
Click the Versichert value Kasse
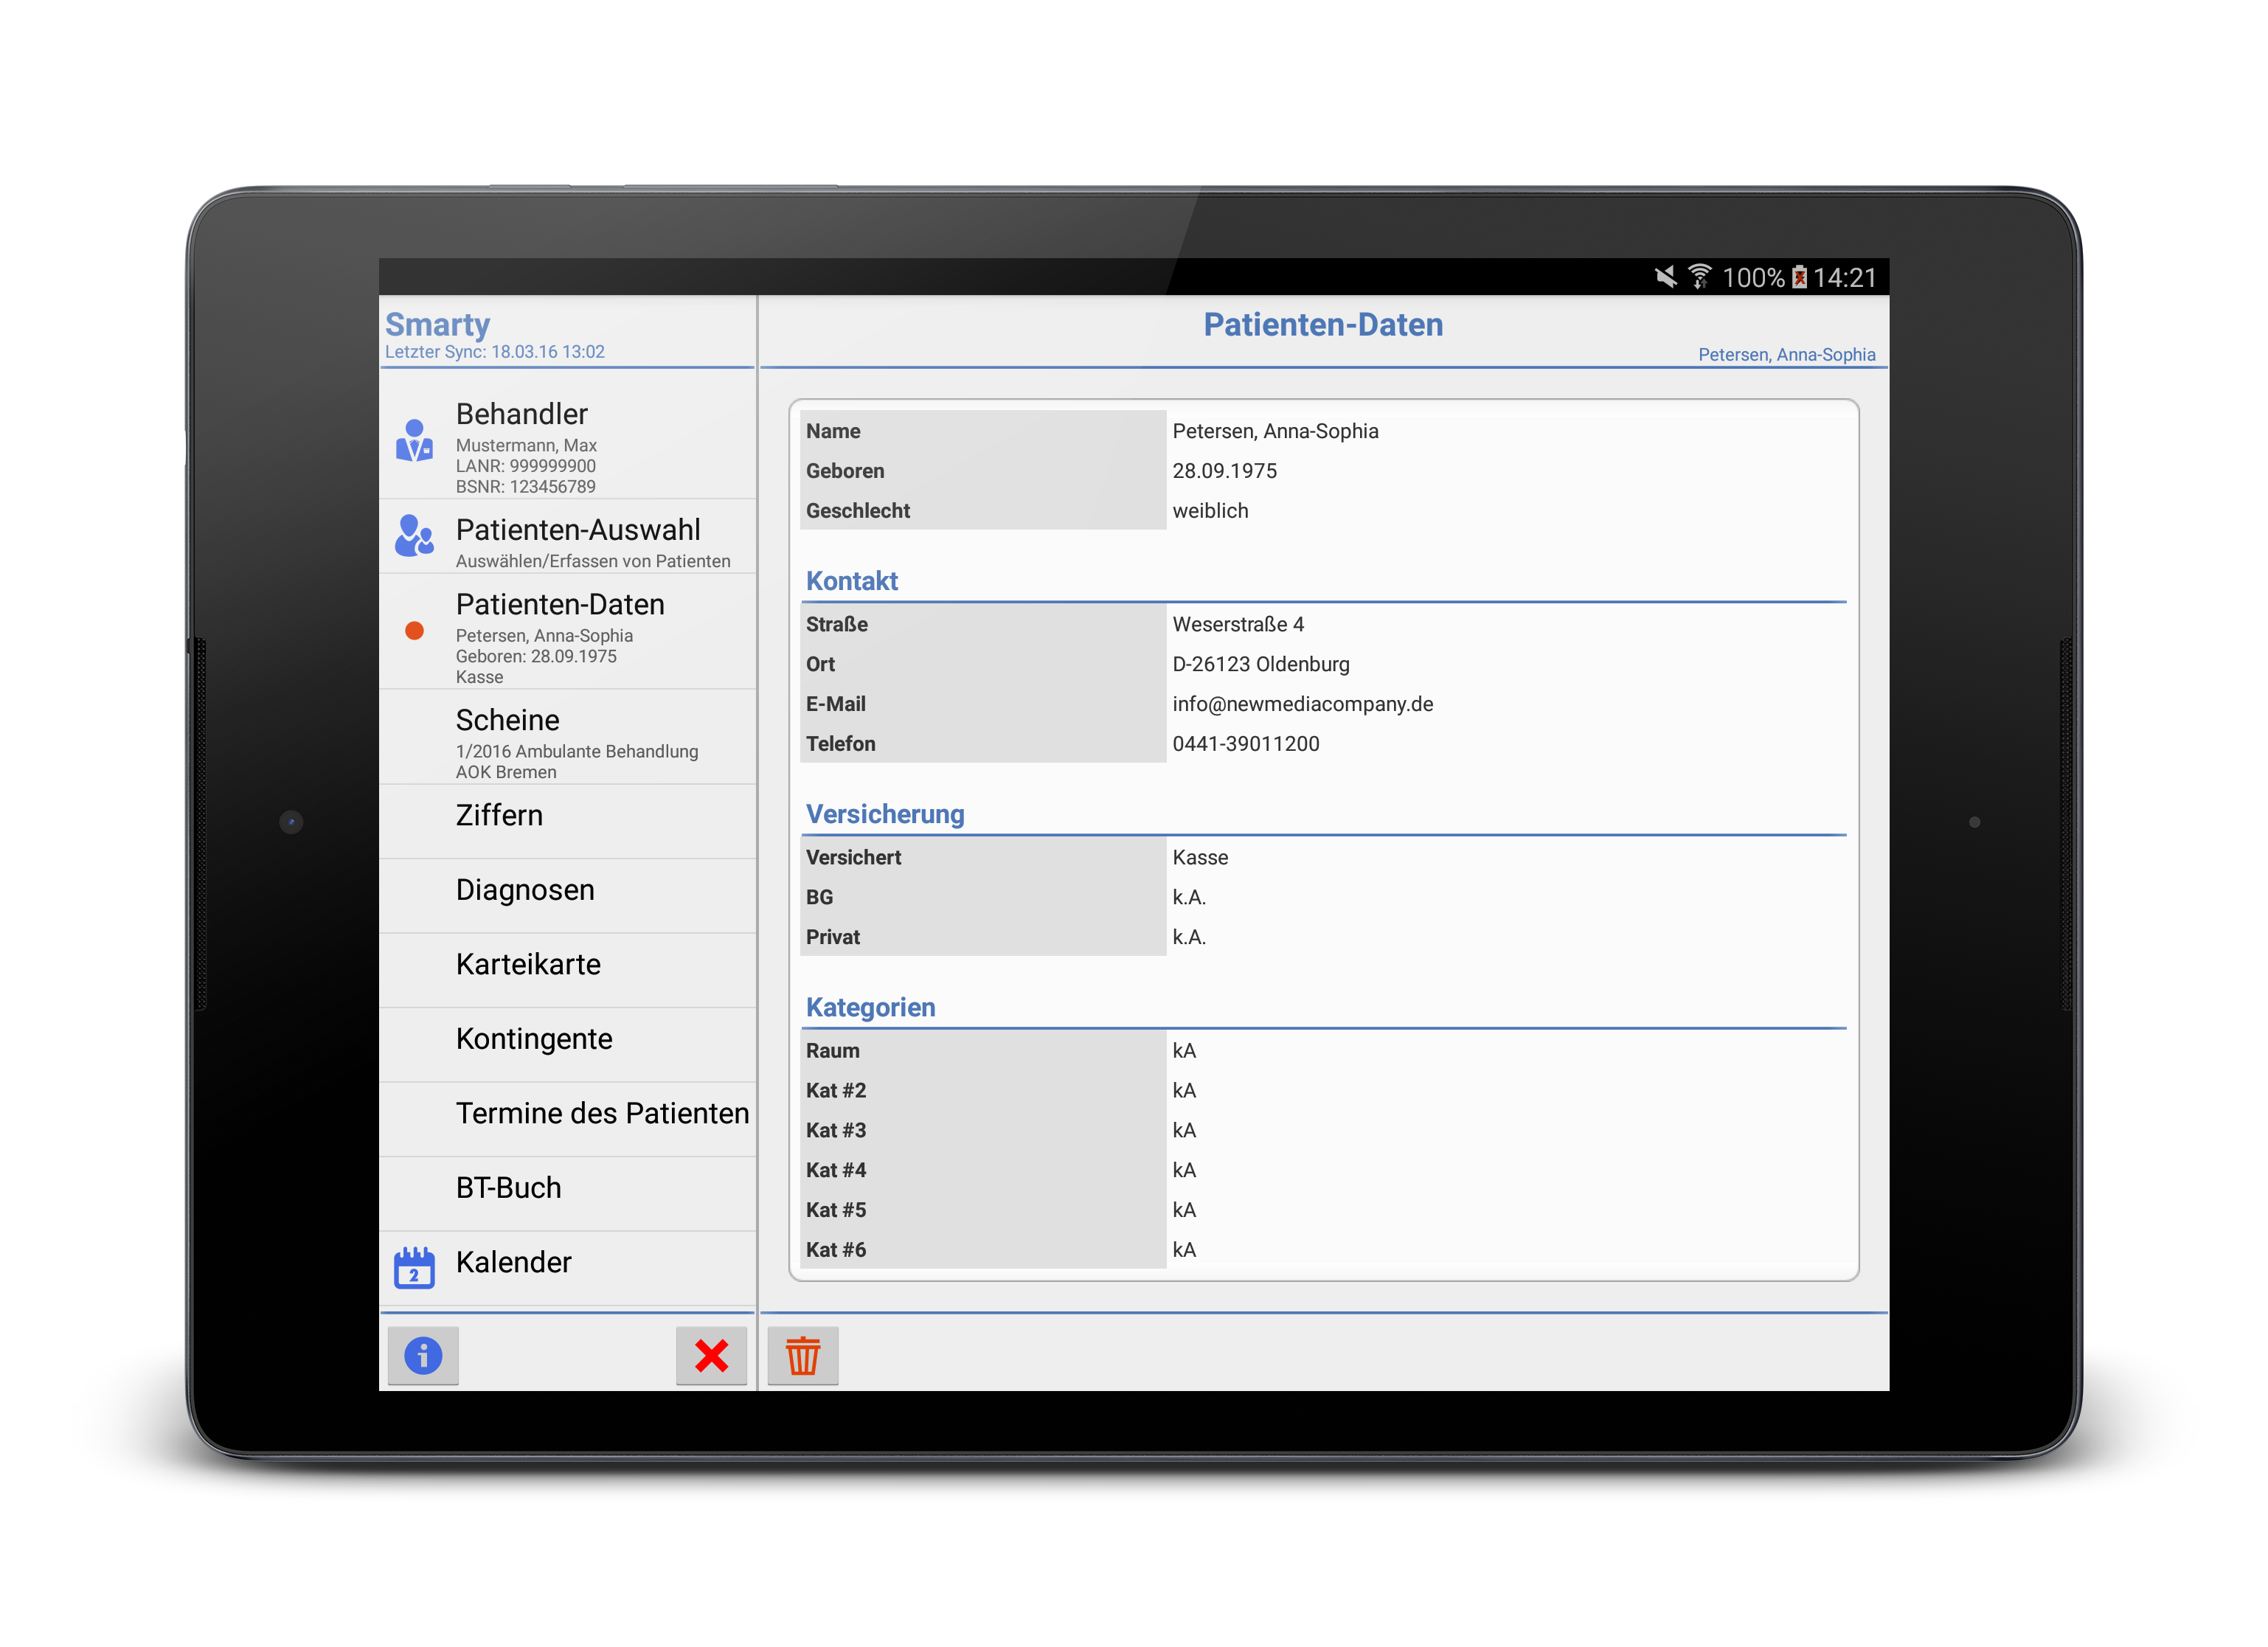tap(1200, 858)
